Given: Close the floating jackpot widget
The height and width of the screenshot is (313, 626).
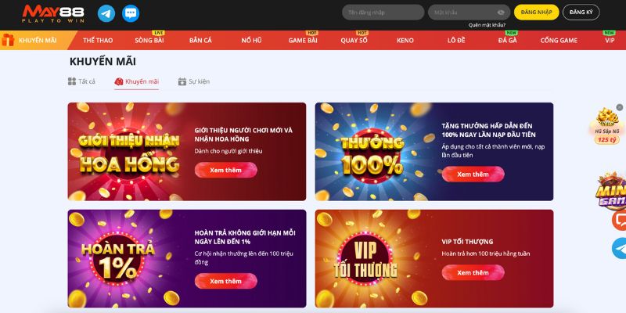Looking at the screenshot, I should (x=619, y=107).
